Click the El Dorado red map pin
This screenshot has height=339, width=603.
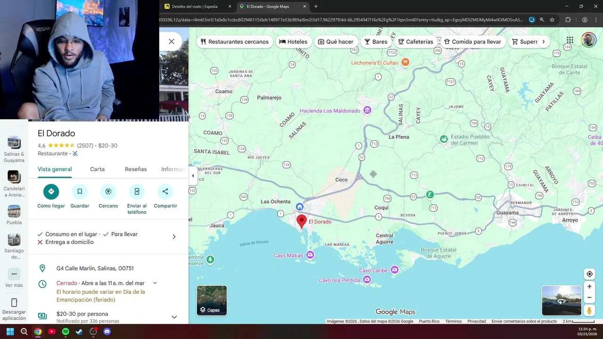coord(301,221)
